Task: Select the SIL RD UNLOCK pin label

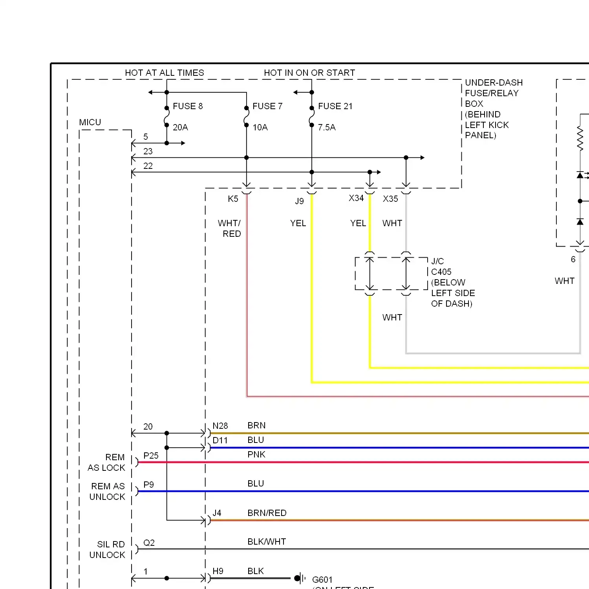Action: coord(107,549)
